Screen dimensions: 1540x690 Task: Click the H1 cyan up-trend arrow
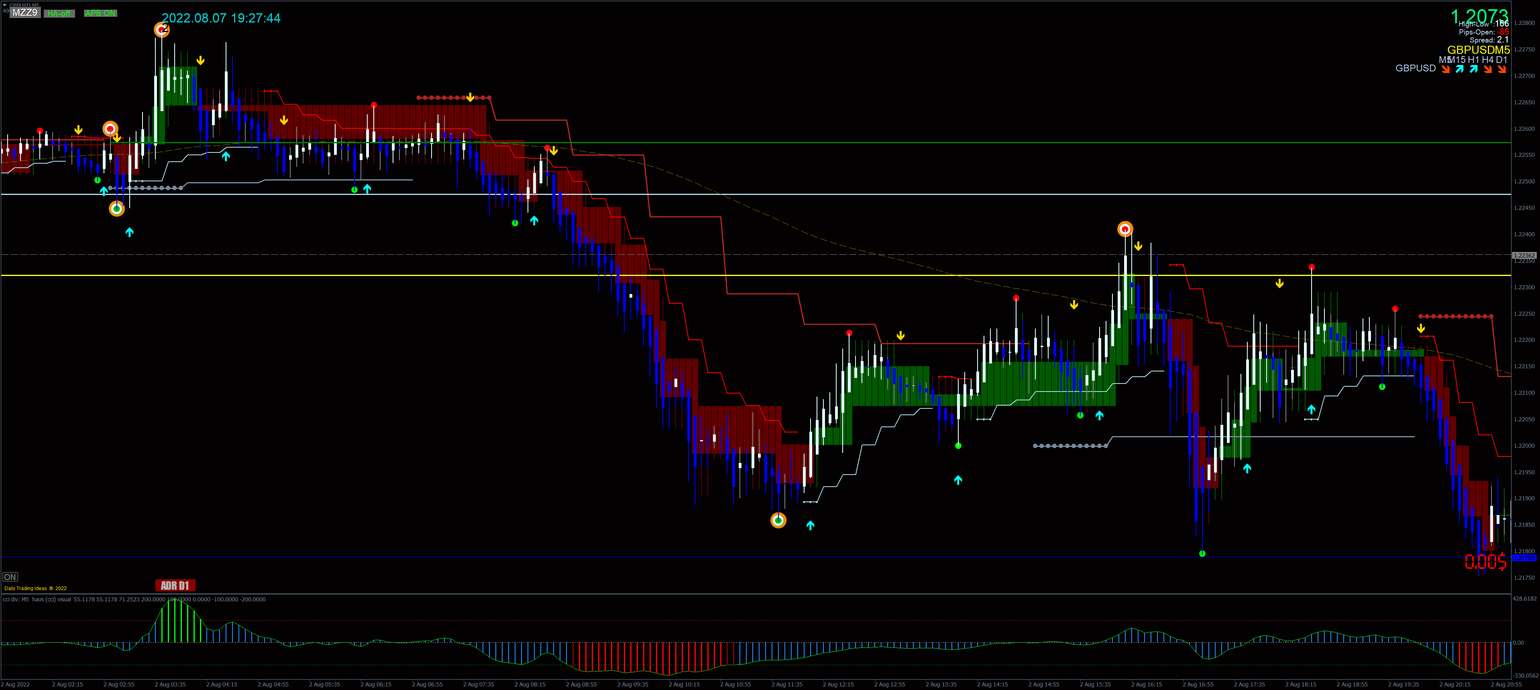coord(1473,69)
